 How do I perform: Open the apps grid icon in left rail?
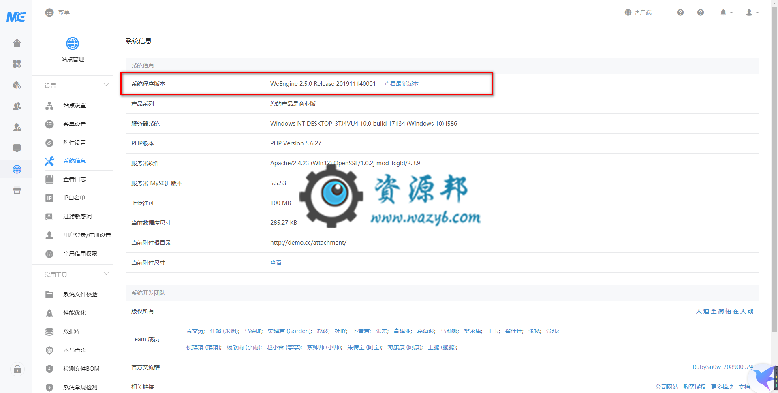[17, 64]
